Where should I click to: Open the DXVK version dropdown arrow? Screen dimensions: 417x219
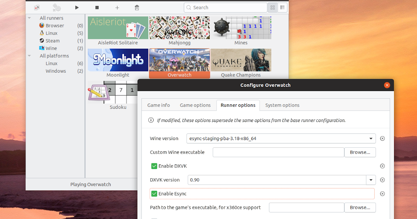371,180
